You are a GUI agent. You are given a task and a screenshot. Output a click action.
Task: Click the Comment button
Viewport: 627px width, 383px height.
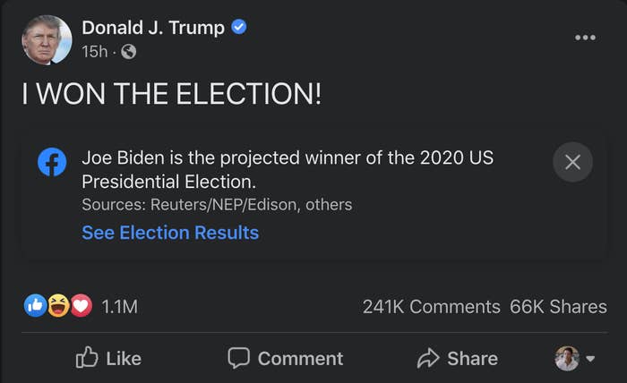coord(286,358)
